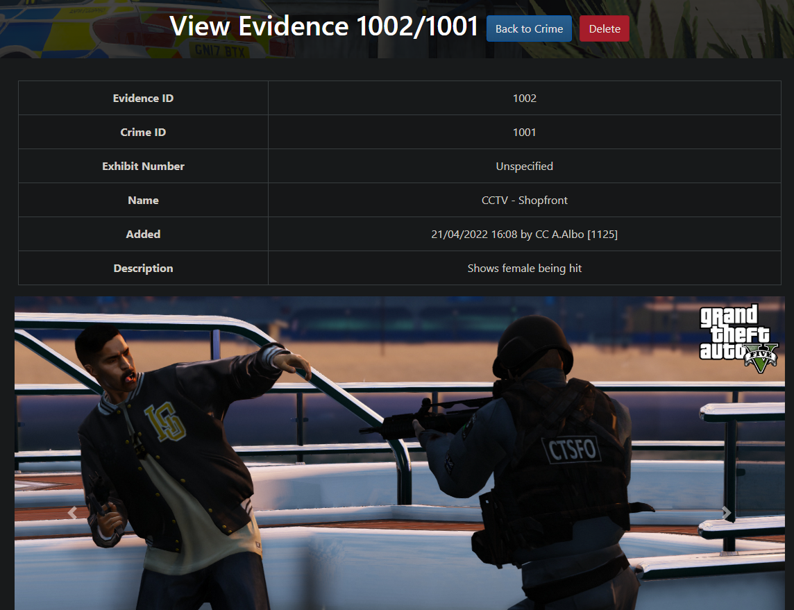Select the Added label cell
Image resolution: width=794 pixels, height=610 pixels.
pos(143,234)
